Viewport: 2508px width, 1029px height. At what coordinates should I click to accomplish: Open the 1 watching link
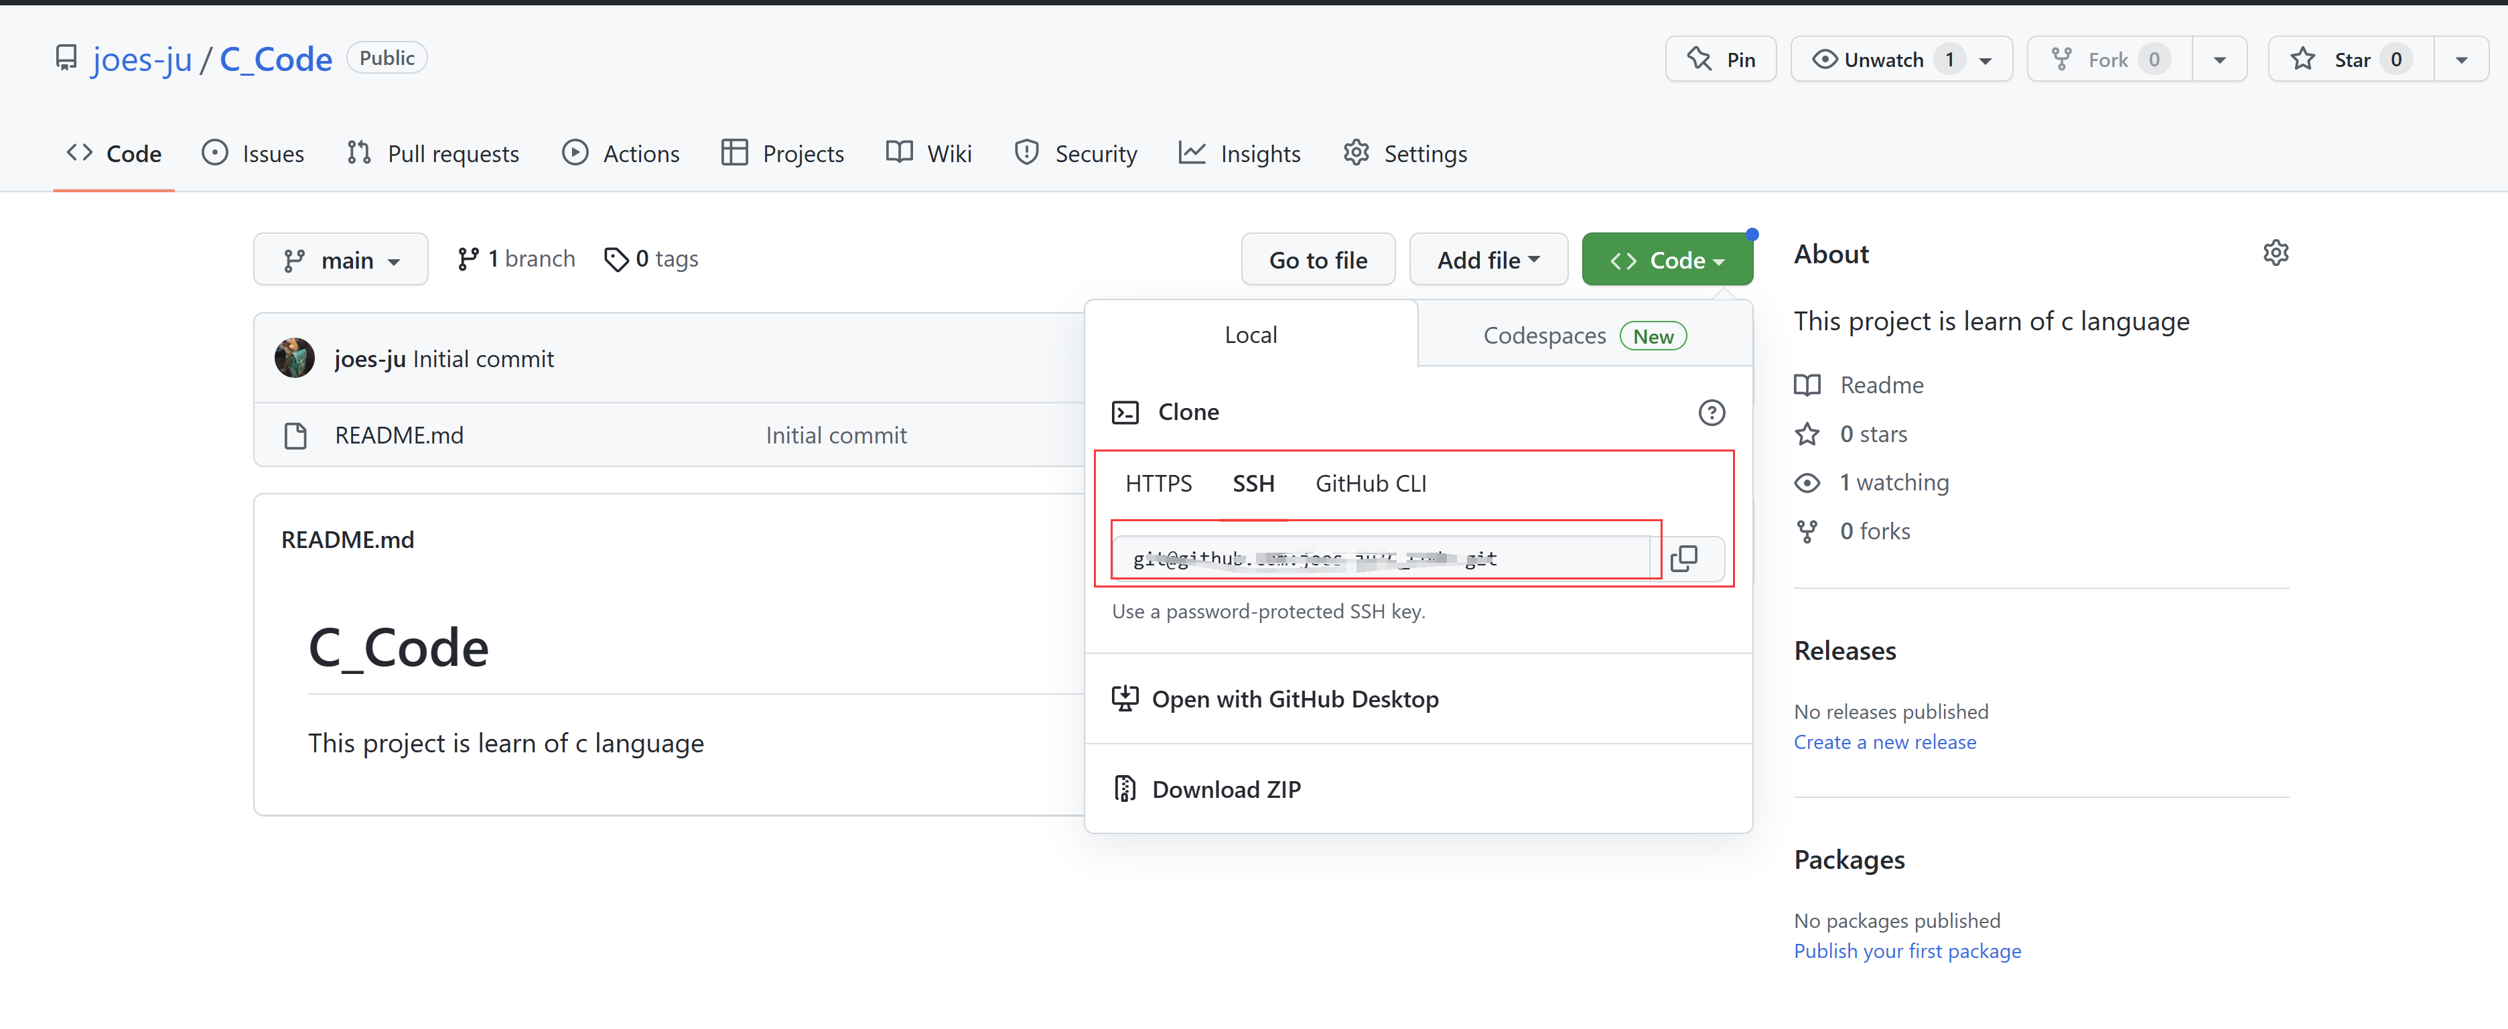pyautogui.click(x=1872, y=483)
